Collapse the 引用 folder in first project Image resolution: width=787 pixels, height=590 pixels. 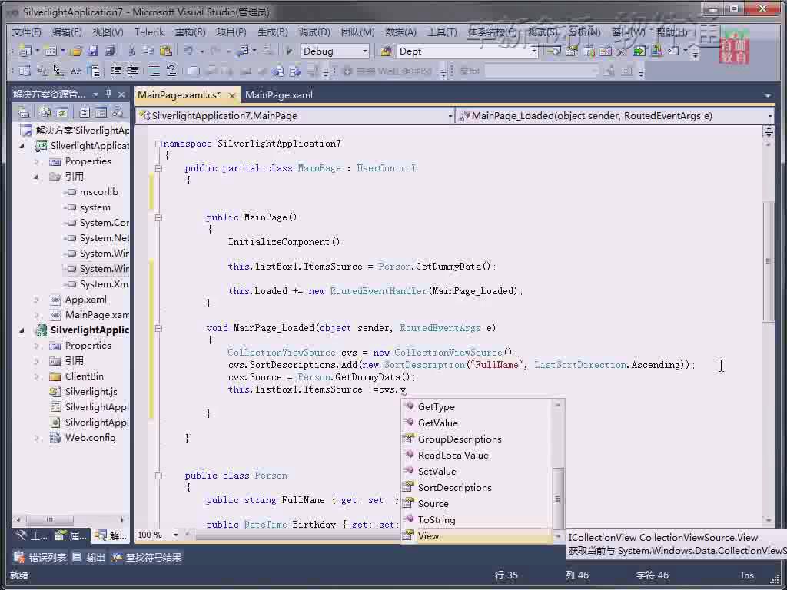click(36, 177)
